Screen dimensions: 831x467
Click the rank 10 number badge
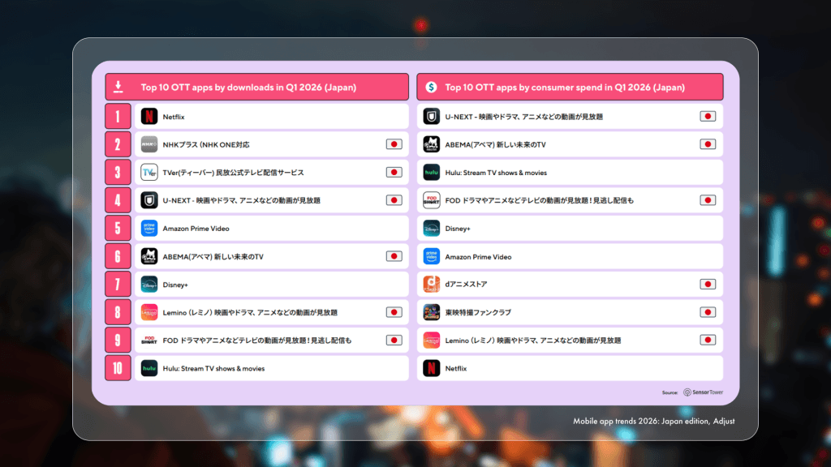click(118, 369)
